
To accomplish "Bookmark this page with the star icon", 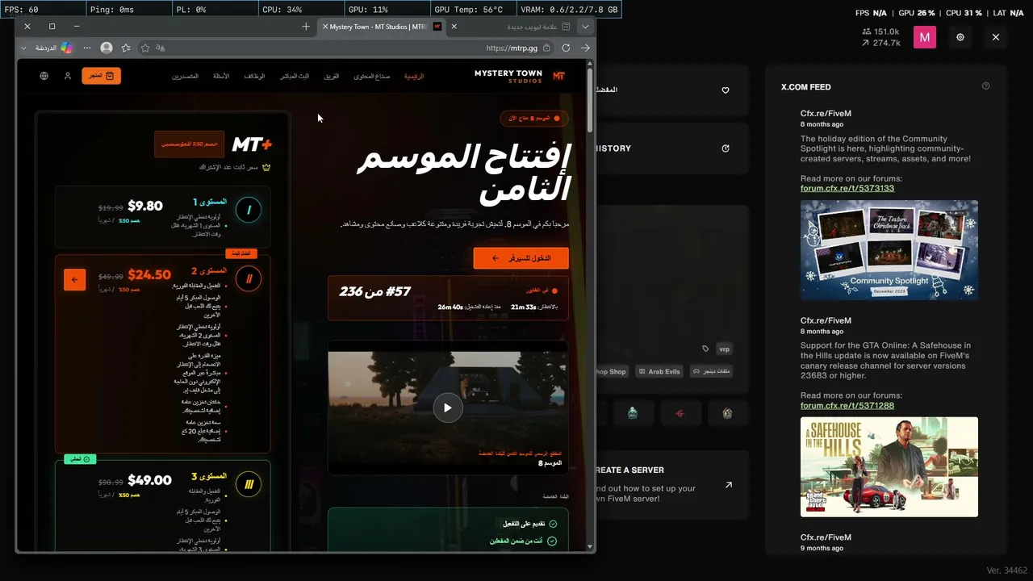I will [145, 48].
